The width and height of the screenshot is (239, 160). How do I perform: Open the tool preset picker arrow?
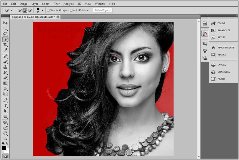pos(12,11)
